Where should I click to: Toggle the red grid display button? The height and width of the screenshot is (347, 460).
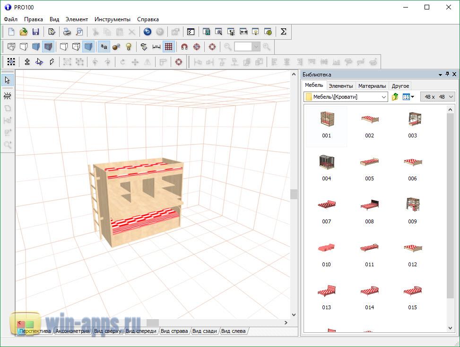point(168,47)
